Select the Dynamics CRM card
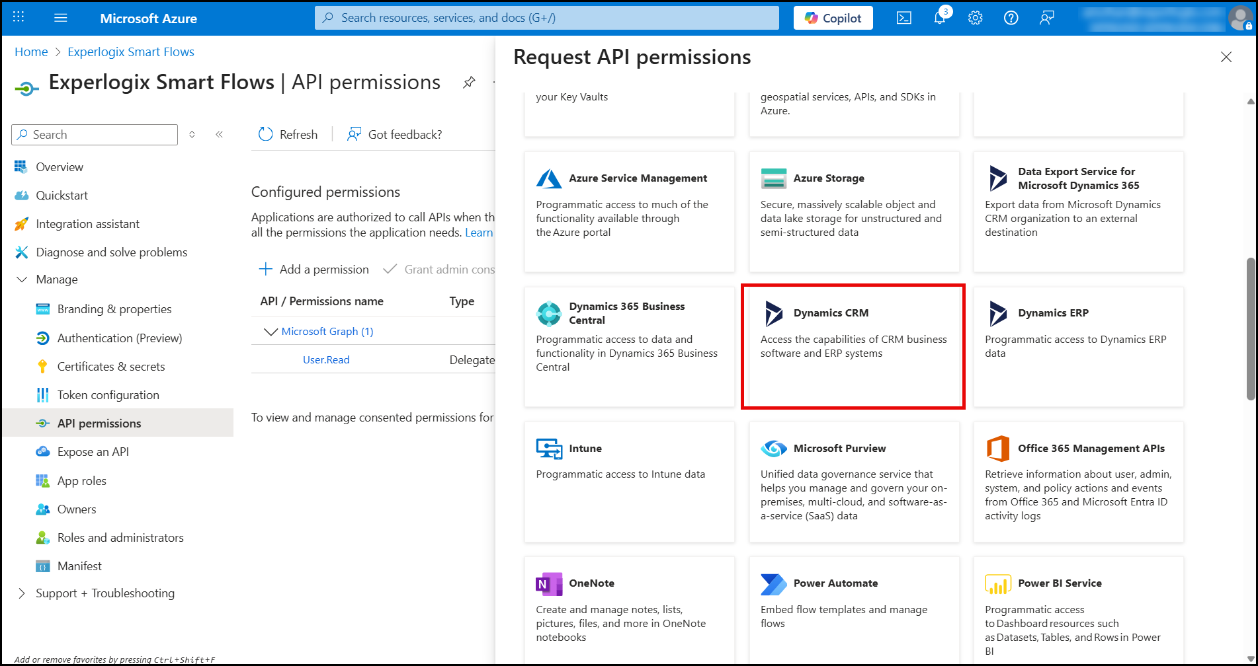 854,347
